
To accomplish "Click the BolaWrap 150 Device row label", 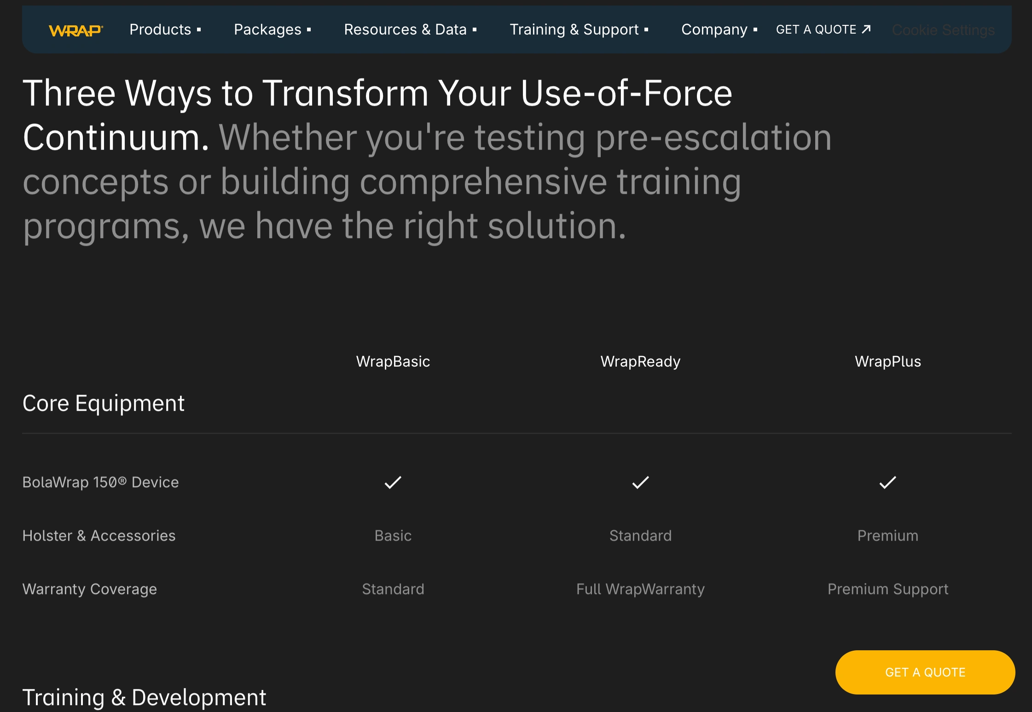I will click(100, 482).
